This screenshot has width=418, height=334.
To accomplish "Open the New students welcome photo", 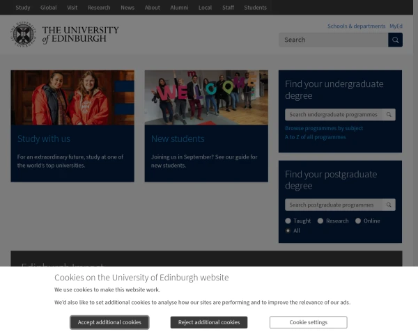I will (206, 97).
